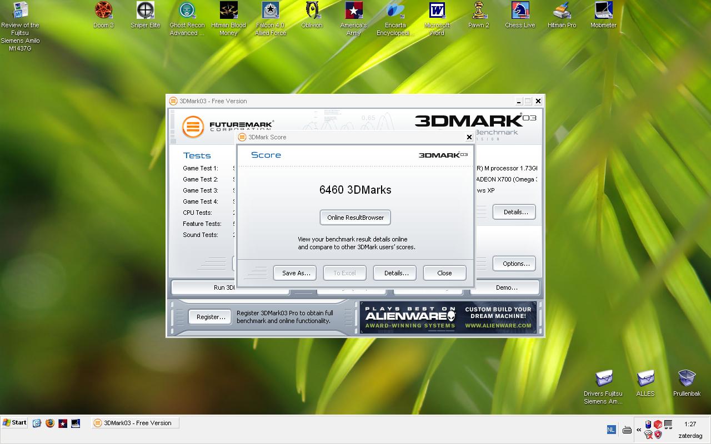The width and height of the screenshot is (711, 444).
Task: Expand hidden tray icons with the chevron
Action: 639,430
